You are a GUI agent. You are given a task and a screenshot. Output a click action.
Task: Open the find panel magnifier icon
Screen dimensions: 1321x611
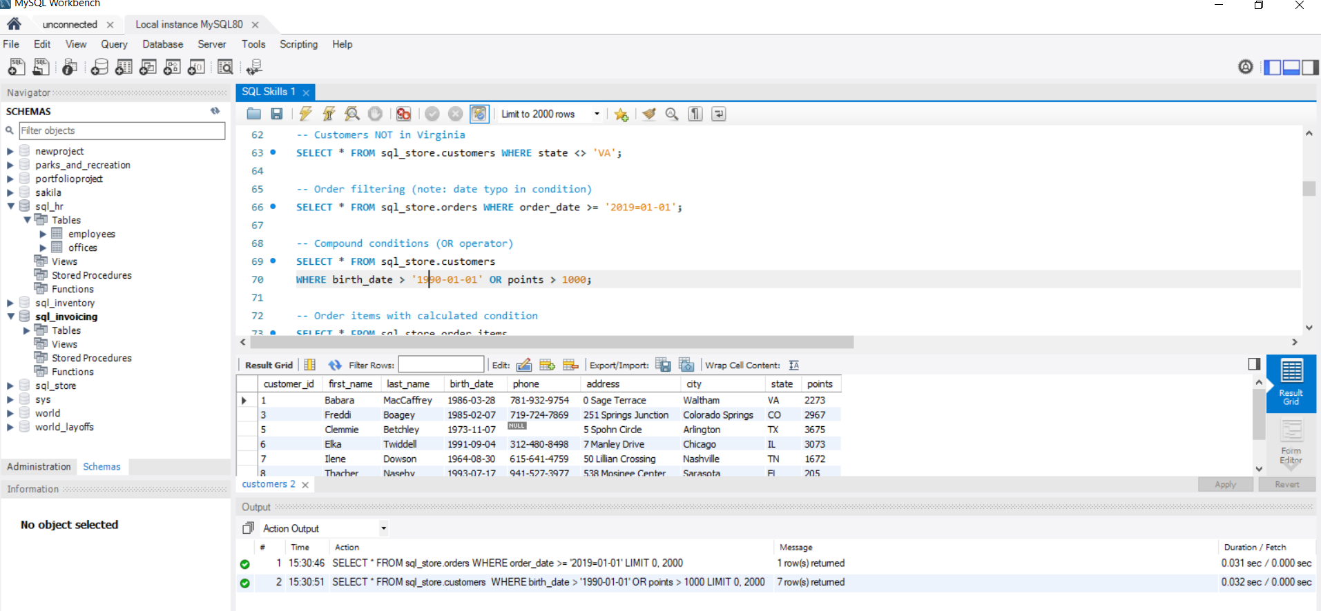(x=671, y=114)
